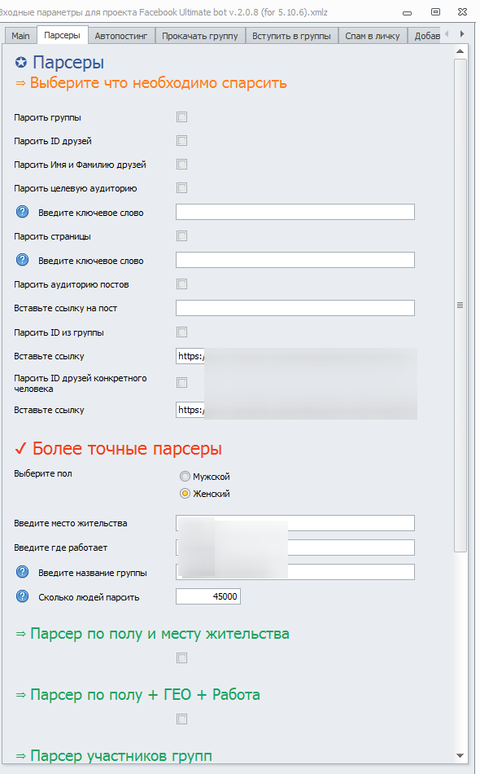Enable Парсить целевую аудиторию checkbox
The width and height of the screenshot is (480, 774).
[182, 188]
